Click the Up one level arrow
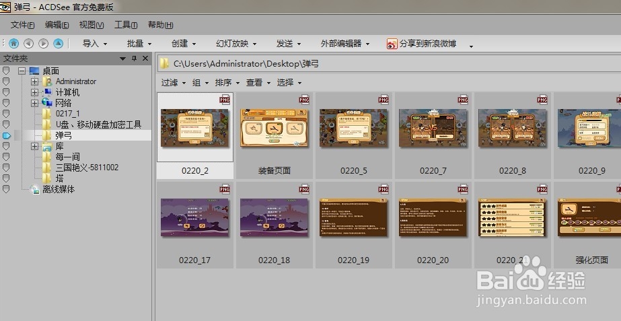This screenshot has height=321, width=621. click(59, 44)
